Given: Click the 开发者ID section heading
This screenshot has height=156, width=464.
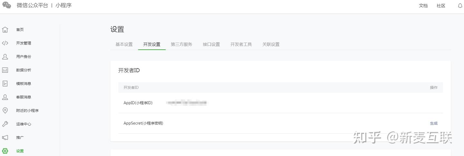Looking at the screenshot, I should (x=129, y=70).
